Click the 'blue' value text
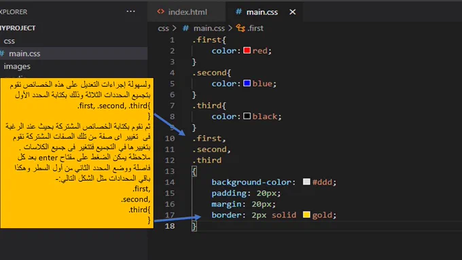 tap(262, 83)
